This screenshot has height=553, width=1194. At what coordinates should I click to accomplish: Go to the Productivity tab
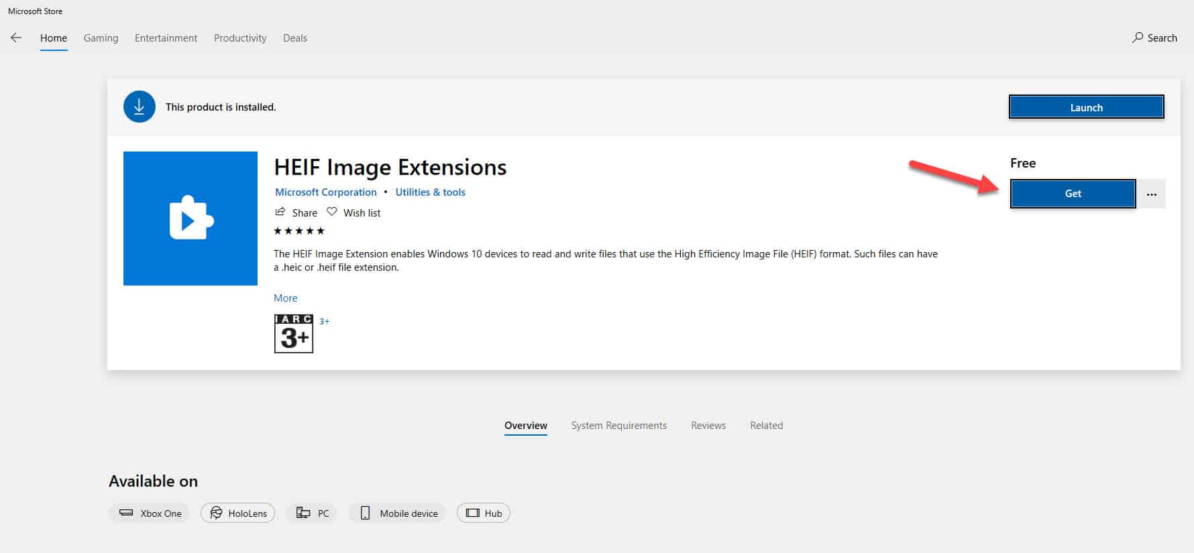click(240, 38)
